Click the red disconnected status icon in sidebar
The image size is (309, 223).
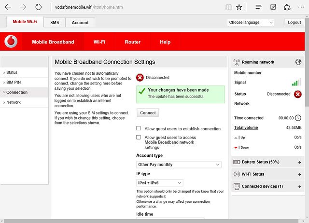pyautogui.click(x=298, y=94)
